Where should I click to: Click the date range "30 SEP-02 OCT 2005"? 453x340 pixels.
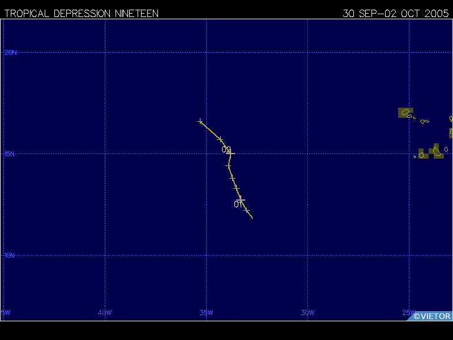[x=396, y=13]
